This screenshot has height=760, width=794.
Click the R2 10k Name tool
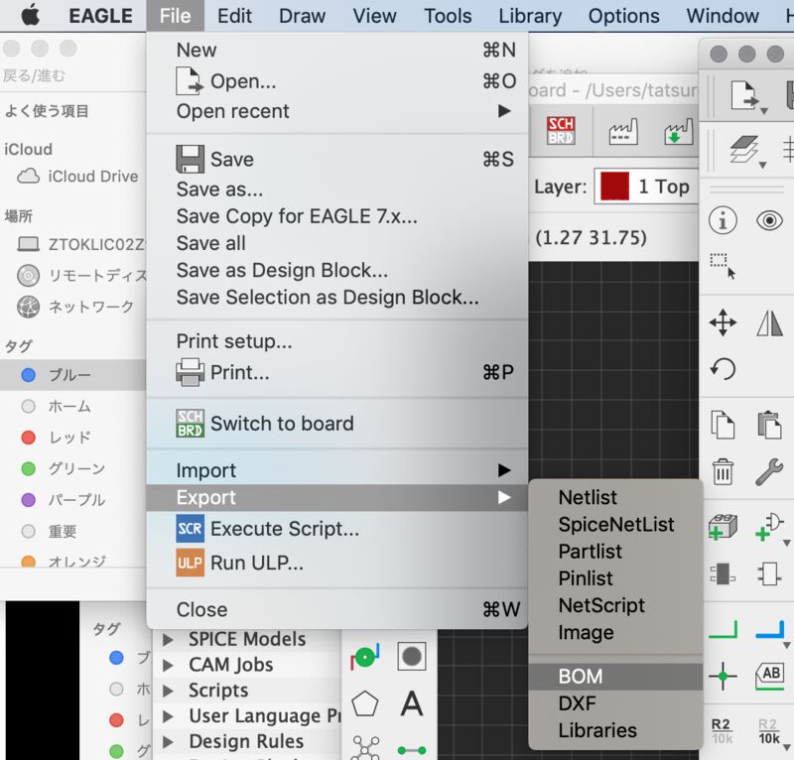click(x=722, y=731)
